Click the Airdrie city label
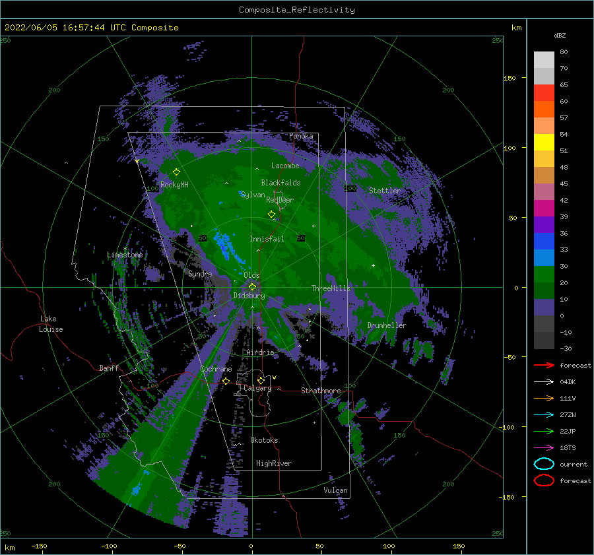The height and width of the screenshot is (555, 594). [260, 352]
